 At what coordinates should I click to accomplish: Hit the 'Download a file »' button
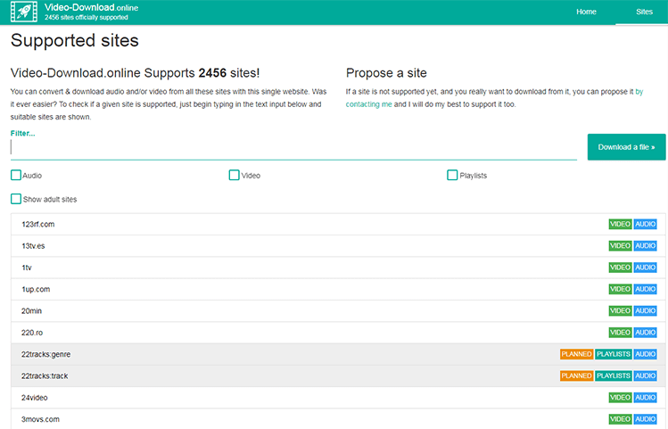tap(626, 147)
